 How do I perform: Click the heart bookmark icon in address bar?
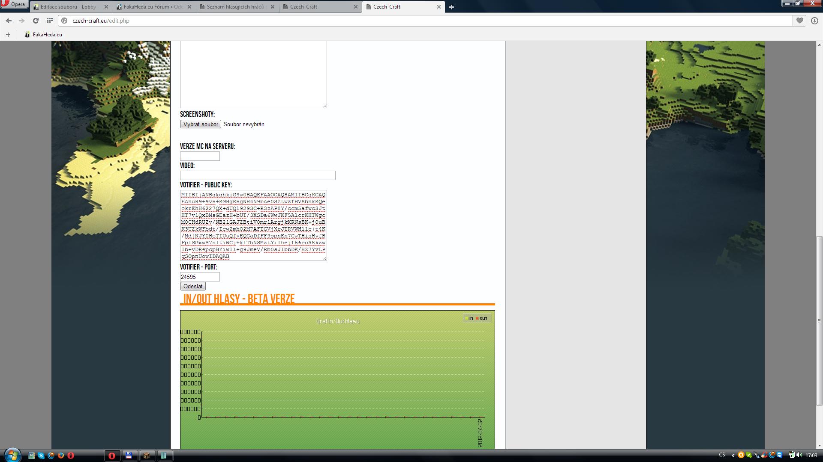click(x=799, y=21)
